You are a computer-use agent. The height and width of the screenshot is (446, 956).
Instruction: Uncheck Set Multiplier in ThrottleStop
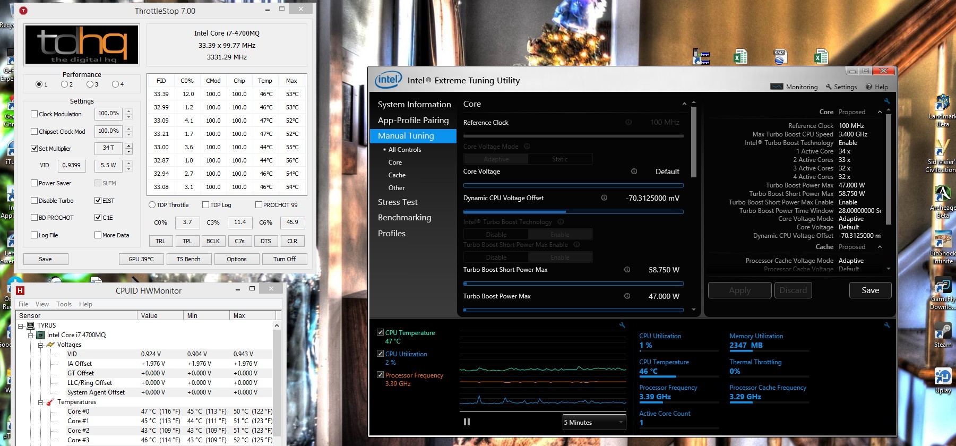35,149
